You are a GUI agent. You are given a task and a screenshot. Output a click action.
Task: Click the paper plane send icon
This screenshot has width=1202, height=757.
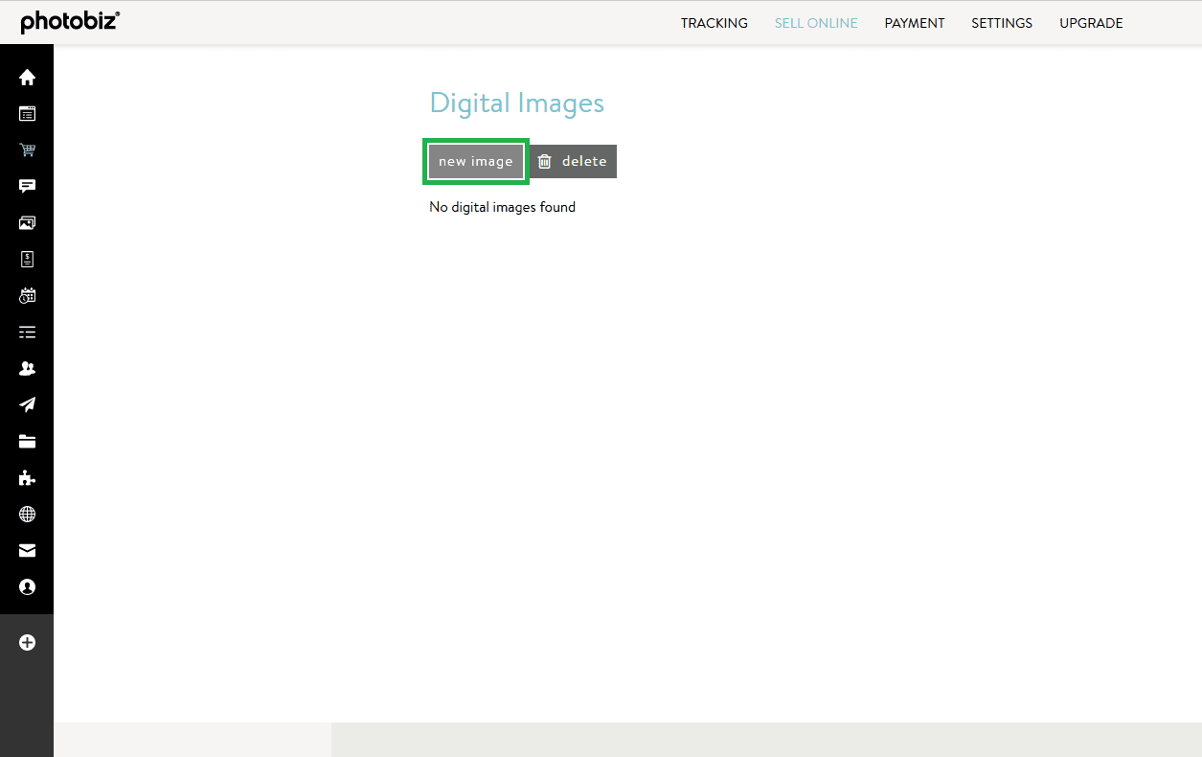27,405
